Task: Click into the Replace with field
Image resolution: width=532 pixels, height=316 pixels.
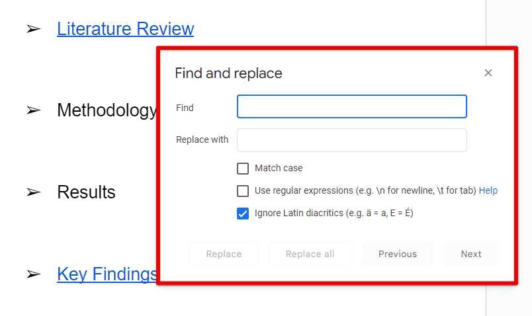Action: [x=352, y=140]
